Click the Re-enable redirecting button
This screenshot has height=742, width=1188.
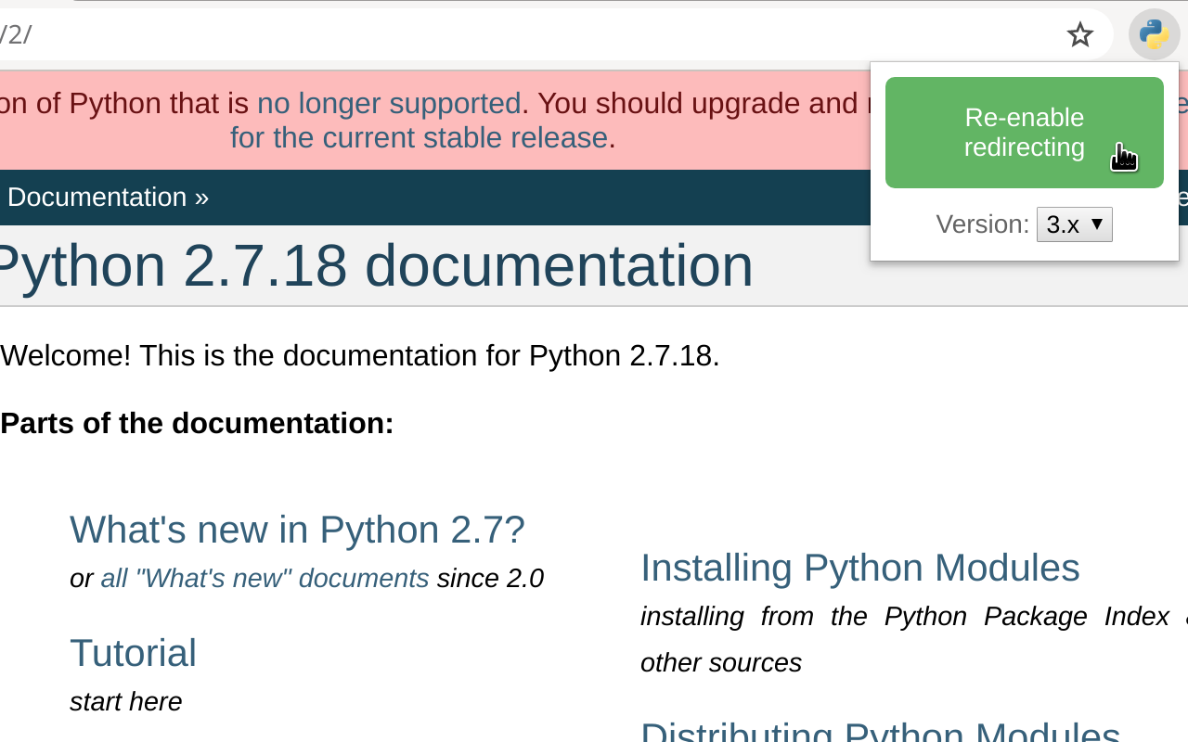click(1025, 133)
